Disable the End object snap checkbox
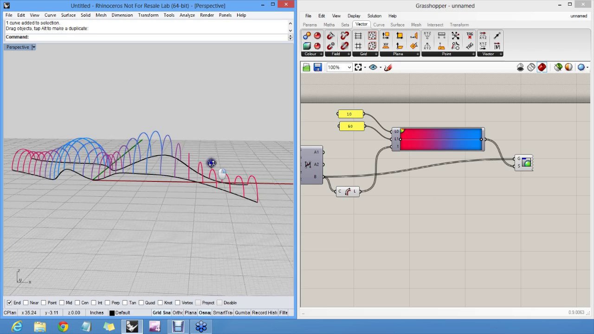This screenshot has height=334, width=594. point(9,303)
